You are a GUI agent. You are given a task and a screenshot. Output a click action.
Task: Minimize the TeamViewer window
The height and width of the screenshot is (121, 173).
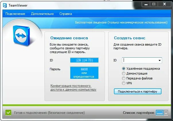pos(146,4)
